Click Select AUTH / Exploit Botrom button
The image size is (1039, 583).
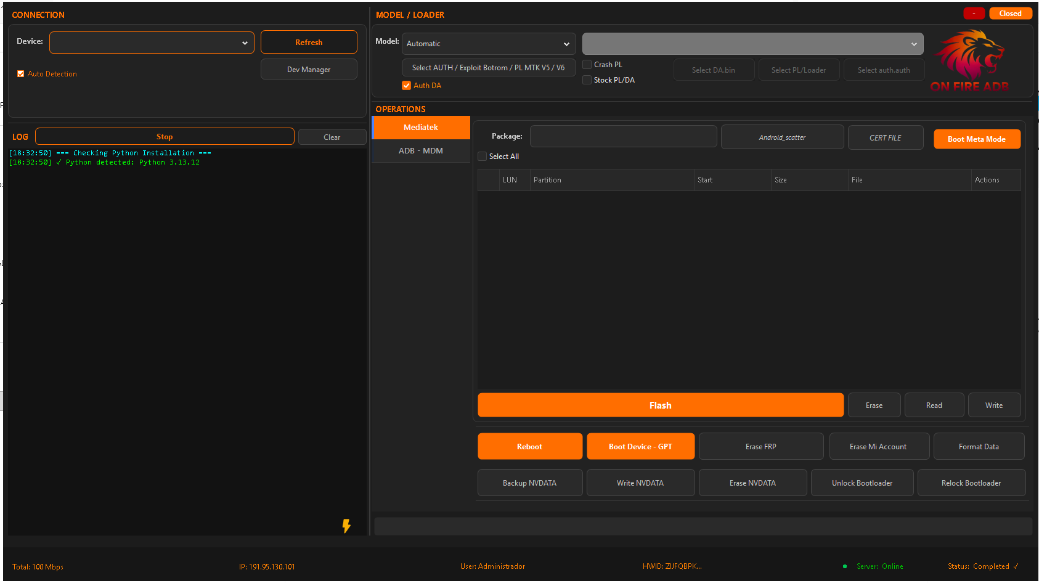pos(489,68)
